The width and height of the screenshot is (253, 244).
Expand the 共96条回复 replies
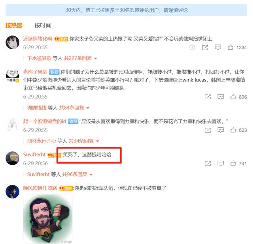coord(77,174)
